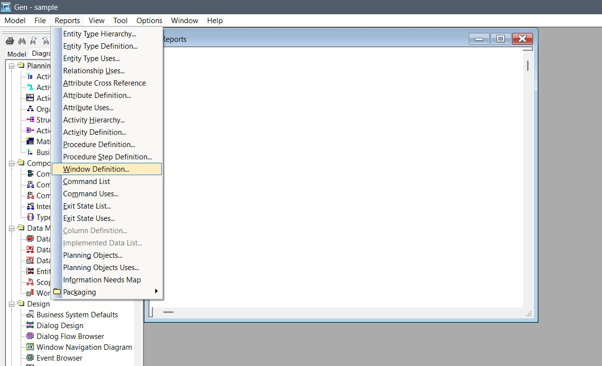The width and height of the screenshot is (602, 366).
Task: Click the Dialog Flow Browser icon
Action: tap(30, 336)
